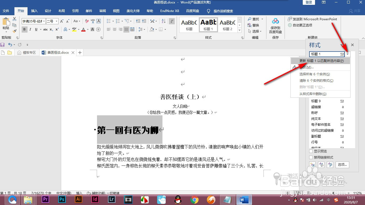Open the phonetic guide (wén) tool

click(93, 21)
